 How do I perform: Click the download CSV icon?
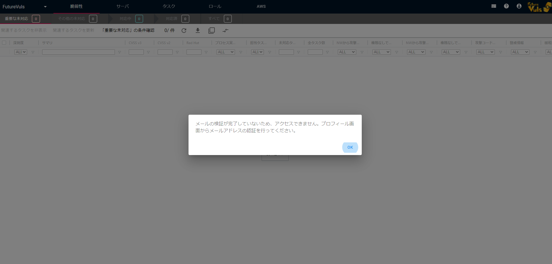[198, 30]
